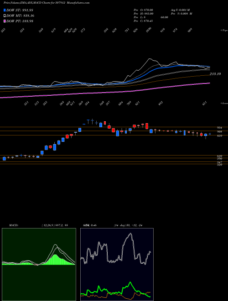
Task: Click the chart title mentioning MunafaSutra.com
Action: pos(47,3)
